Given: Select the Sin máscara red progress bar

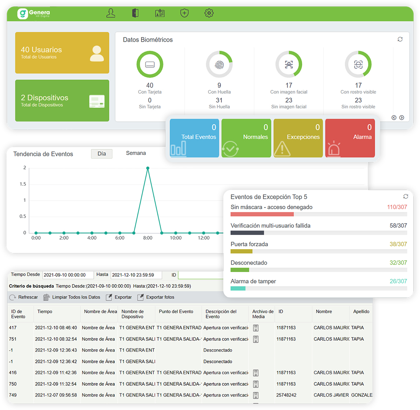Looking at the screenshot, I should pyautogui.click(x=262, y=214).
